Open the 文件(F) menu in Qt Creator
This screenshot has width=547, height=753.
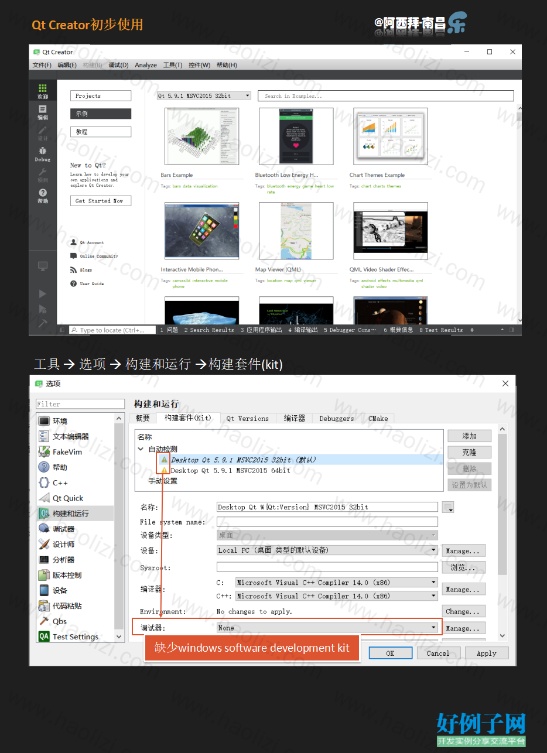[42, 65]
